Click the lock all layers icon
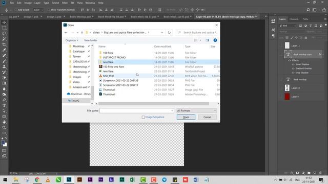This screenshot has height=184, width=328. click(x=306, y=38)
